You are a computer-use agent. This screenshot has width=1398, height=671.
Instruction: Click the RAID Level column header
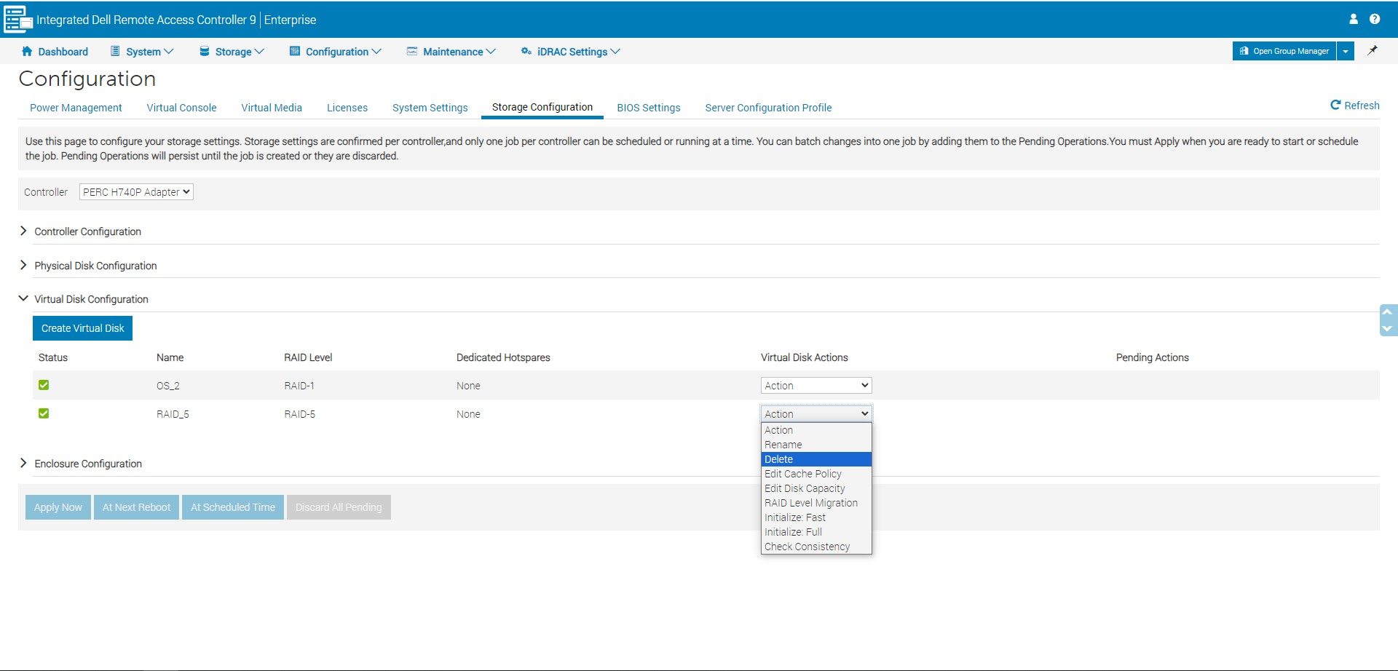(x=308, y=357)
